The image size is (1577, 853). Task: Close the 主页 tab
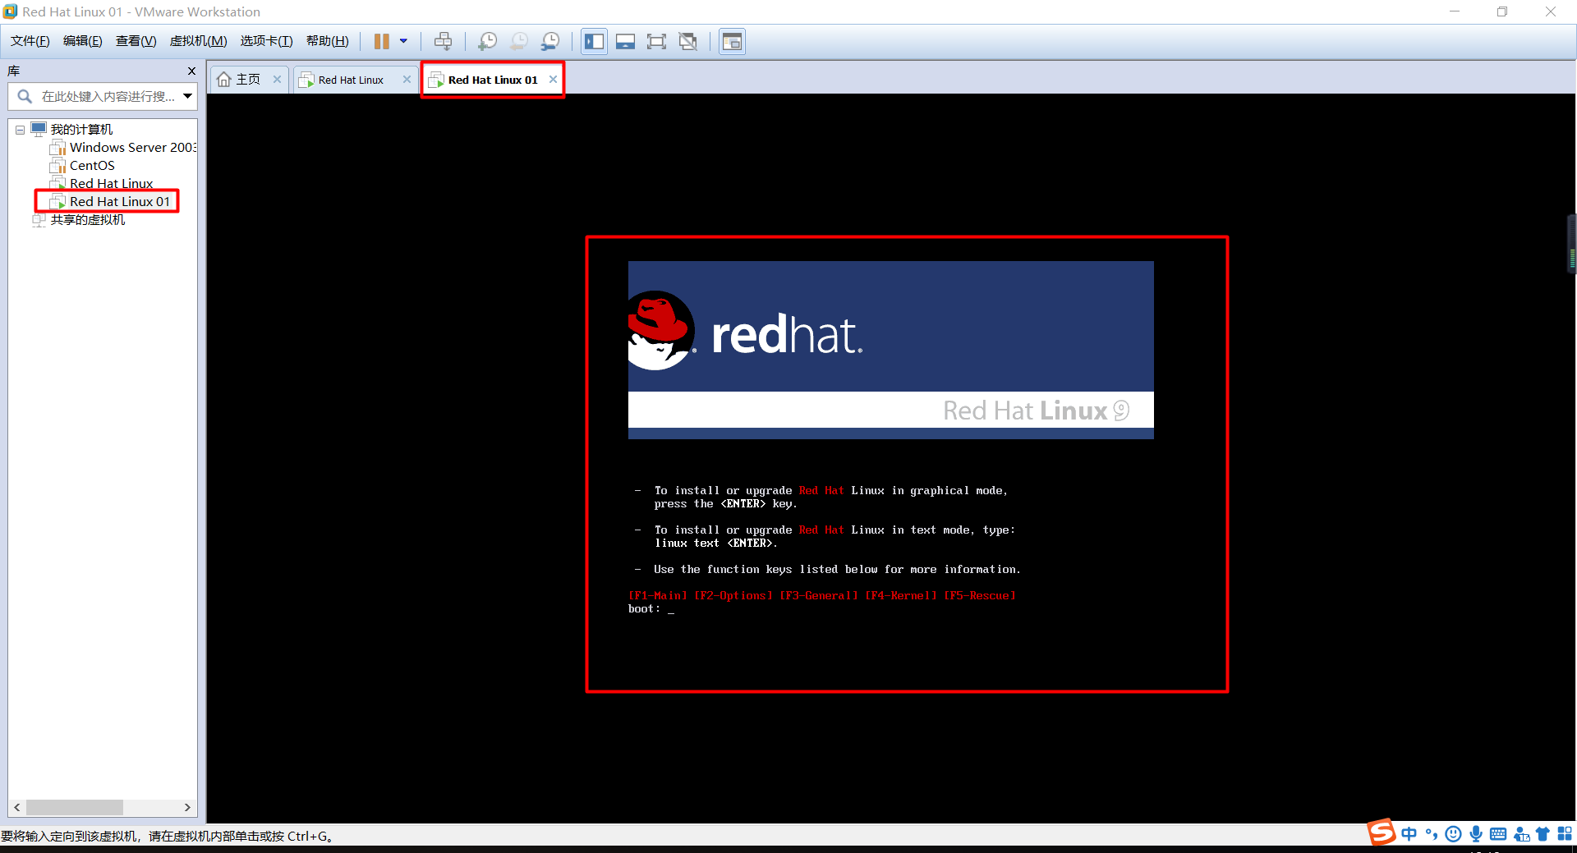278,80
